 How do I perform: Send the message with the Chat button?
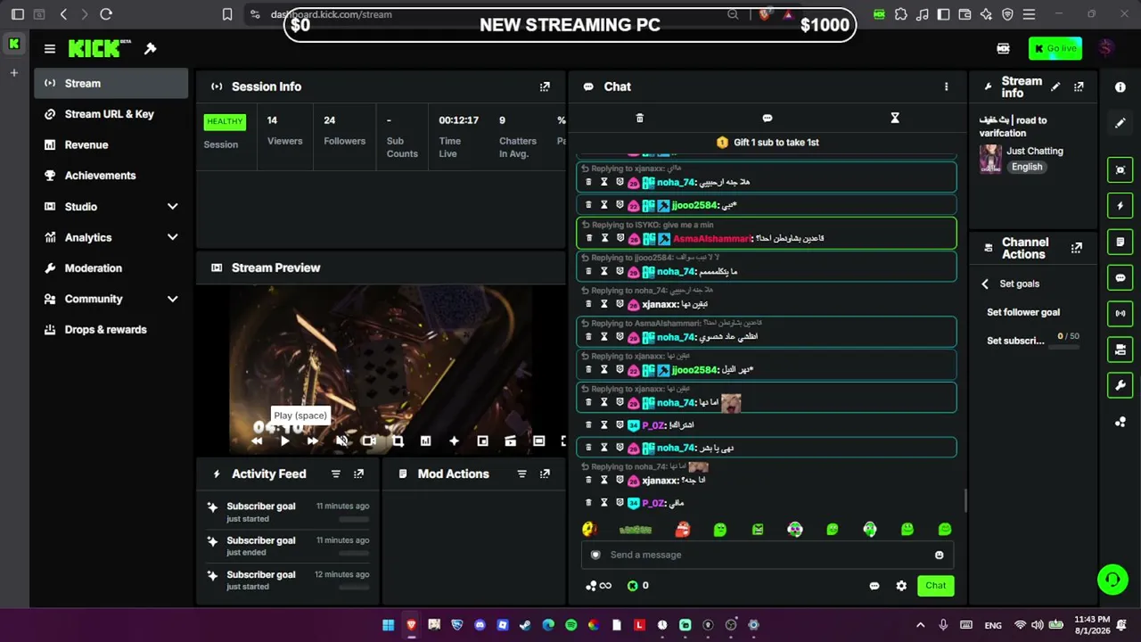(x=936, y=586)
